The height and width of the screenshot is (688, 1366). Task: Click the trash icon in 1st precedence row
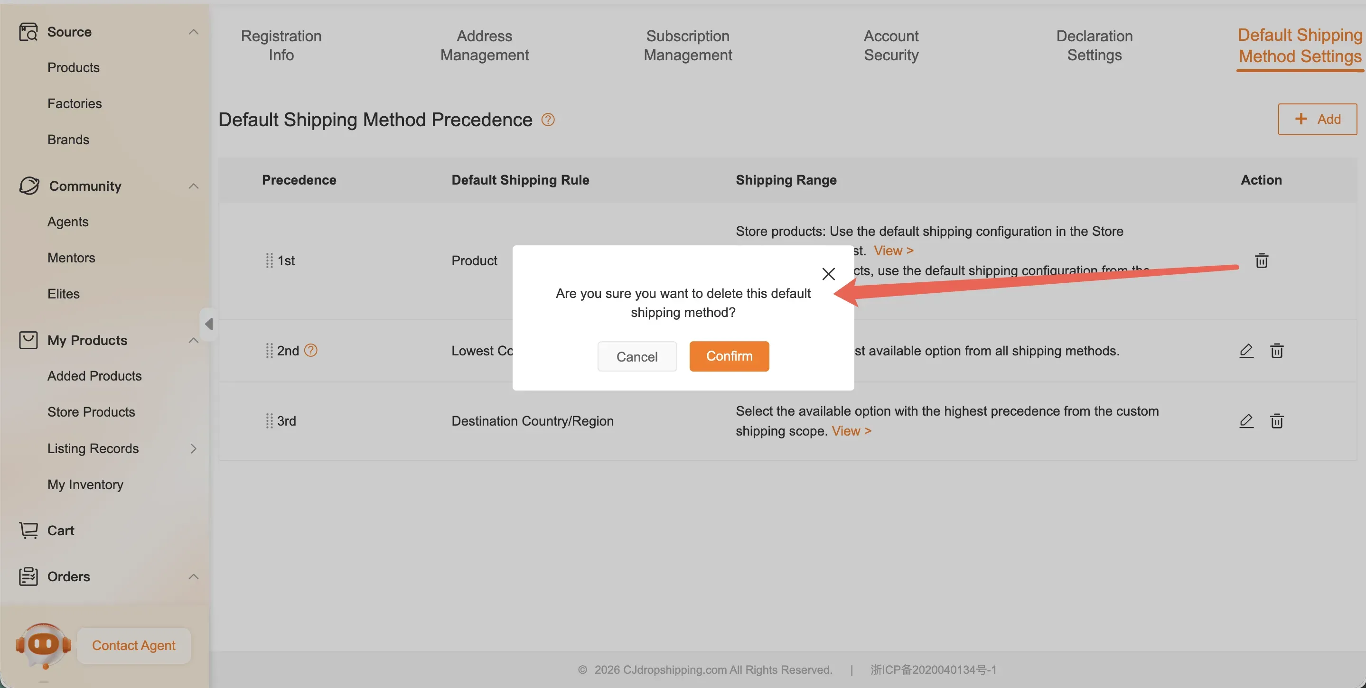coord(1261,261)
